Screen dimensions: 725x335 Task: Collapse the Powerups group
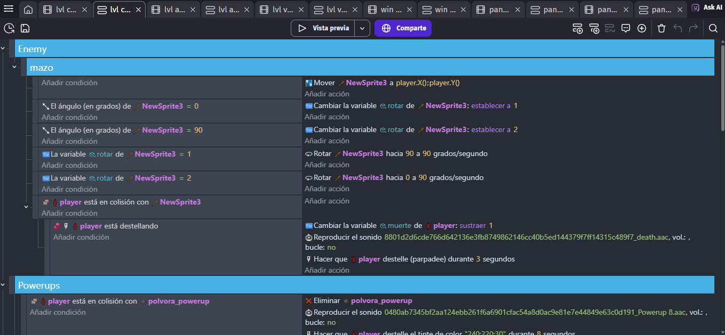pyautogui.click(x=3, y=285)
